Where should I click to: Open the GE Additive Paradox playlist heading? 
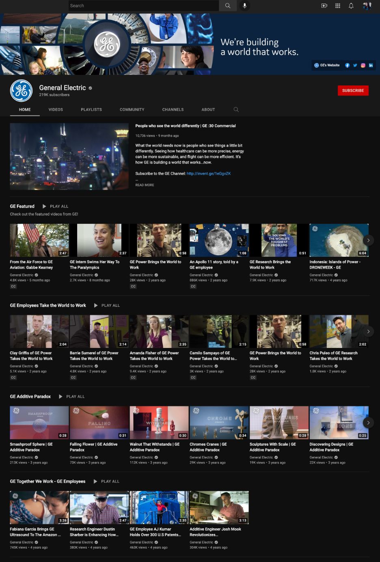point(30,396)
